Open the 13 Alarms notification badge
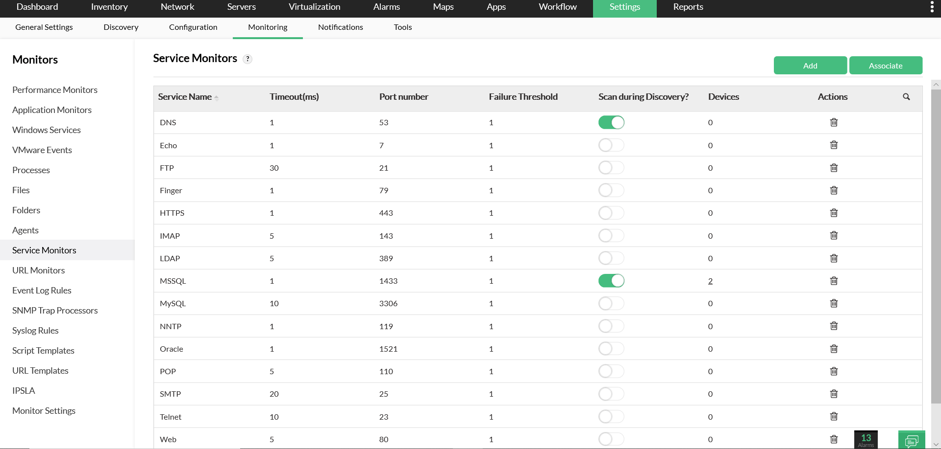 (x=866, y=439)
